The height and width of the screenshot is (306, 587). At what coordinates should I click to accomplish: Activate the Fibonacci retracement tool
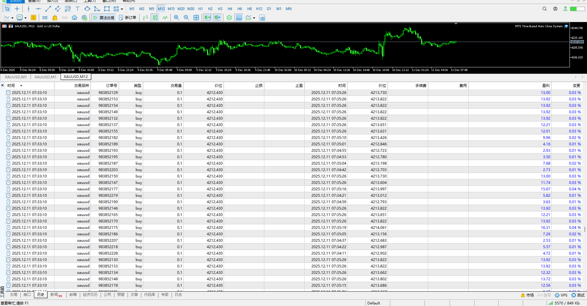point(68,9)
